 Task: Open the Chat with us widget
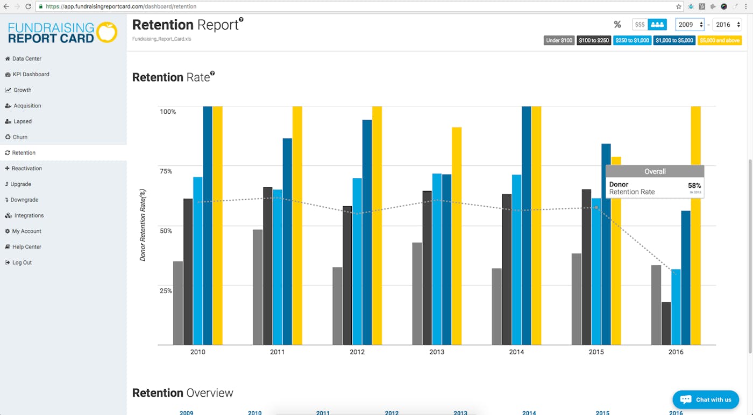coord(706,399)
